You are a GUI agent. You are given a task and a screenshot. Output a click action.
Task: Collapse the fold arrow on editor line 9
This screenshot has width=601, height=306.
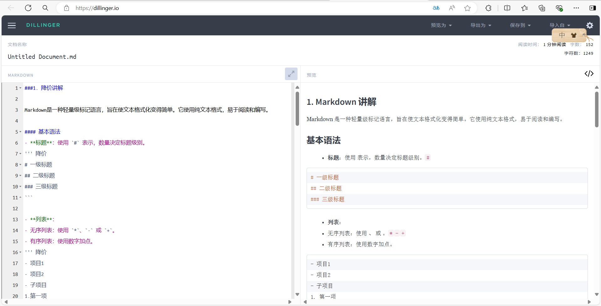click(x=20, y=176)
